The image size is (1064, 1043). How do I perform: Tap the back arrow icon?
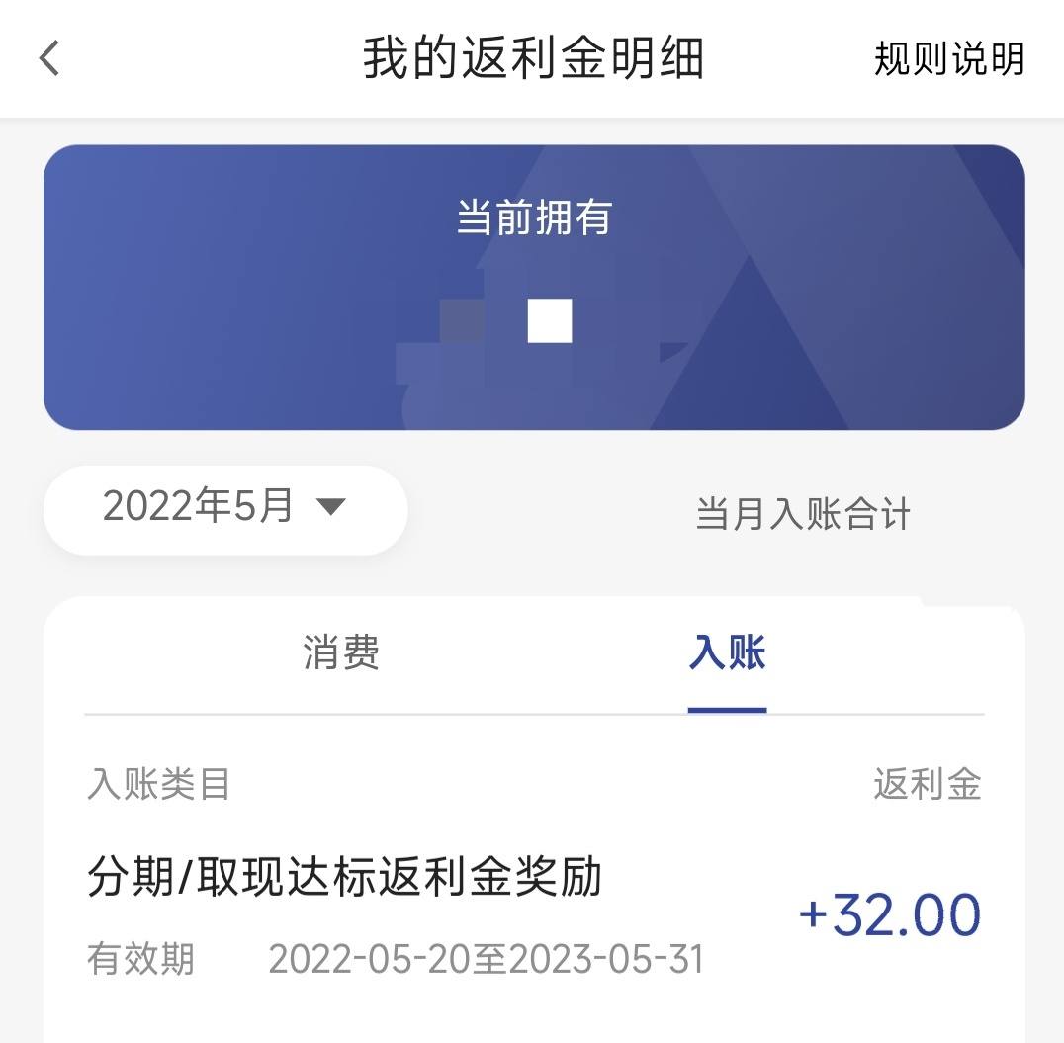[49, 57]
